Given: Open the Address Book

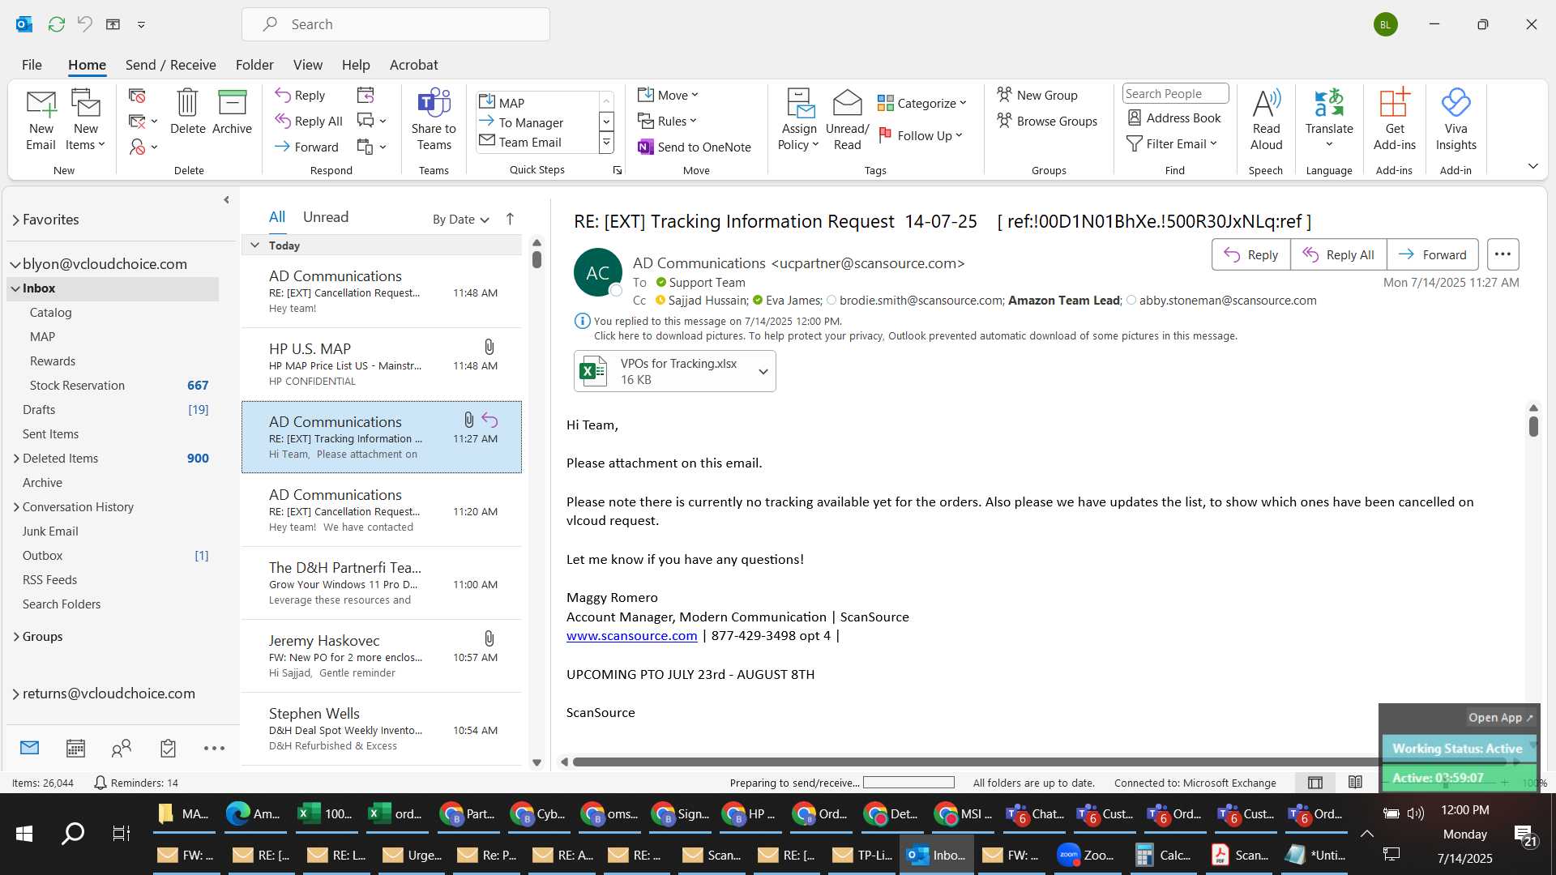Looking at the screenshot, I should click(x=1174, y=118).
